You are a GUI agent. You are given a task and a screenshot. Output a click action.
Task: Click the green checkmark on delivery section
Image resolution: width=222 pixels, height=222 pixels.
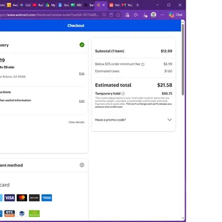(82, 44)
